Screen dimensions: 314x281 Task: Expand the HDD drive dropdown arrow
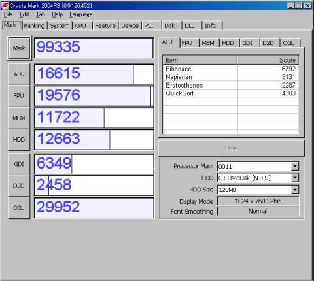(x=295, y=178)
